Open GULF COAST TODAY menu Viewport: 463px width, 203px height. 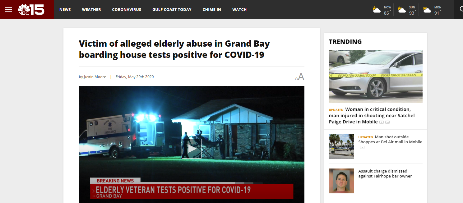coord(172,10)
